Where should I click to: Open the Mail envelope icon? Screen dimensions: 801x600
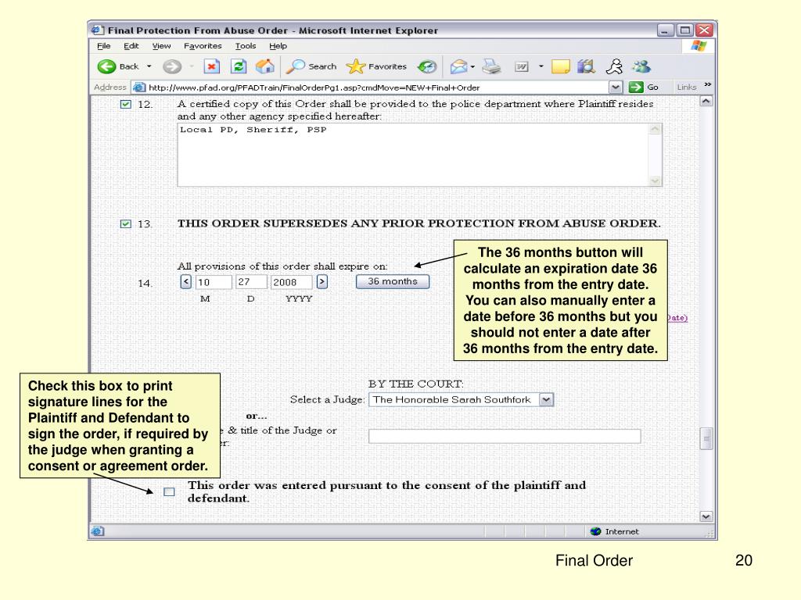pyautogui.click(x=459, y=66)
